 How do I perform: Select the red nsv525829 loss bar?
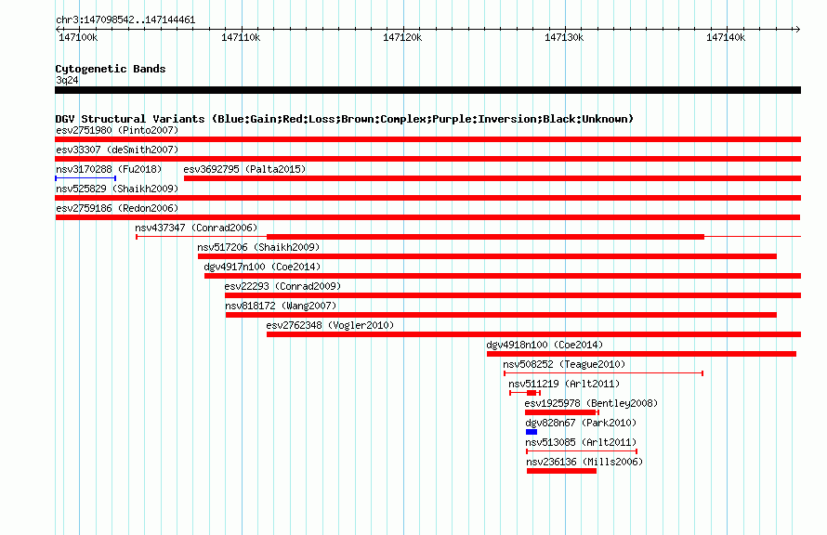pyautogui.click(x=427, y=198)
